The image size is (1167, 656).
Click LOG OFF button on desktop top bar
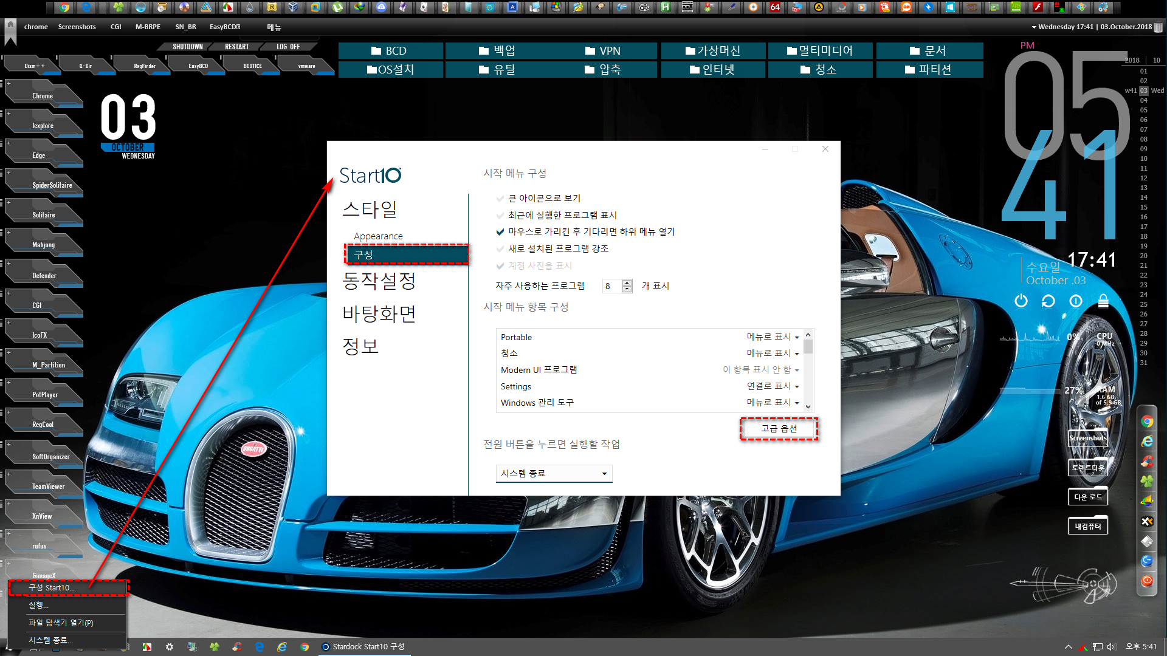click(x=288, y=47)
